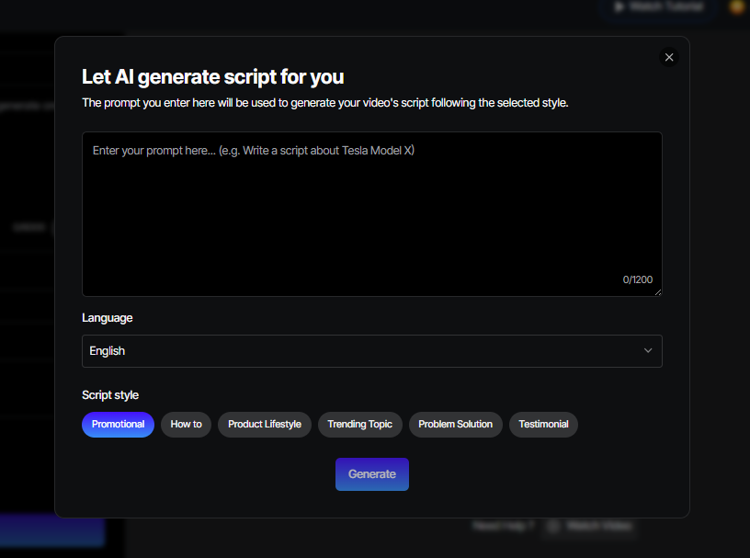Pick the Product Lifestyle script style
Image resolution: width=750 pixels, height=558 pixels.
(265, 425)
